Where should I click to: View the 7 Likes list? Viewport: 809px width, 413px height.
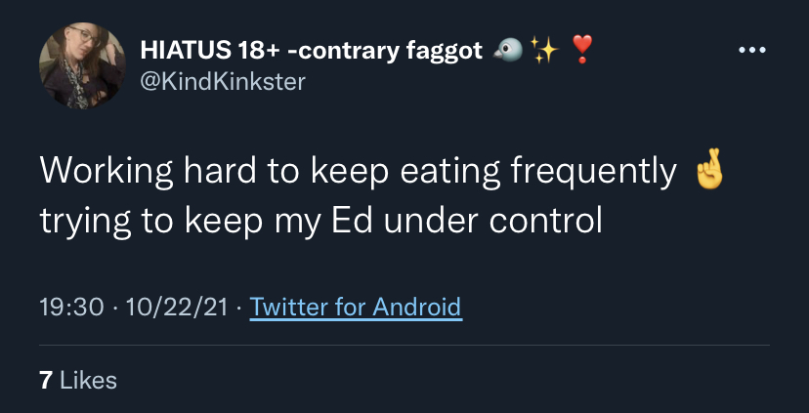pyautogui.click(x=78, y=381)
